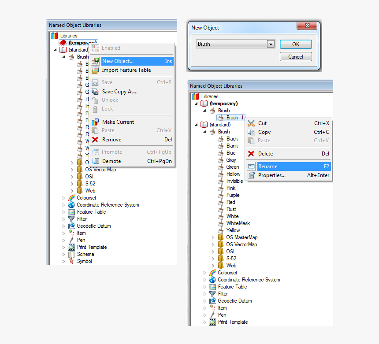Select the OSI folder in left panel

coord(89,177)
